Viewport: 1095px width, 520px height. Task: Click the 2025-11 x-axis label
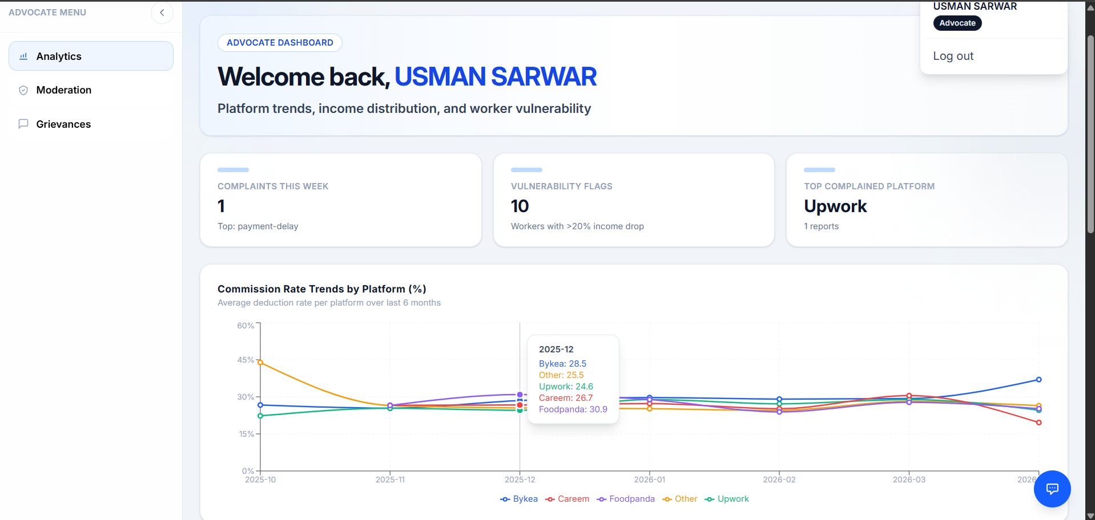click(390, 480)
